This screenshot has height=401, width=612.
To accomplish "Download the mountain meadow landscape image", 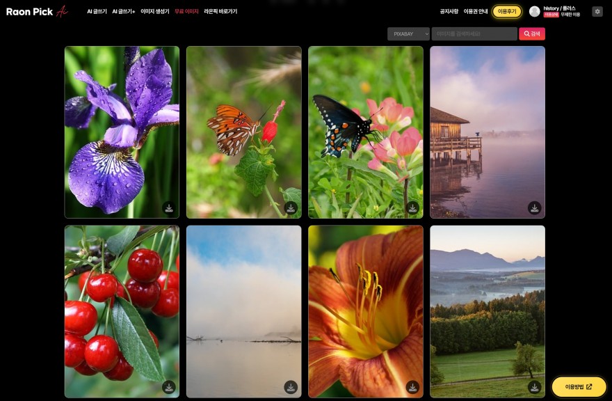I will click(x=534, y=386).
